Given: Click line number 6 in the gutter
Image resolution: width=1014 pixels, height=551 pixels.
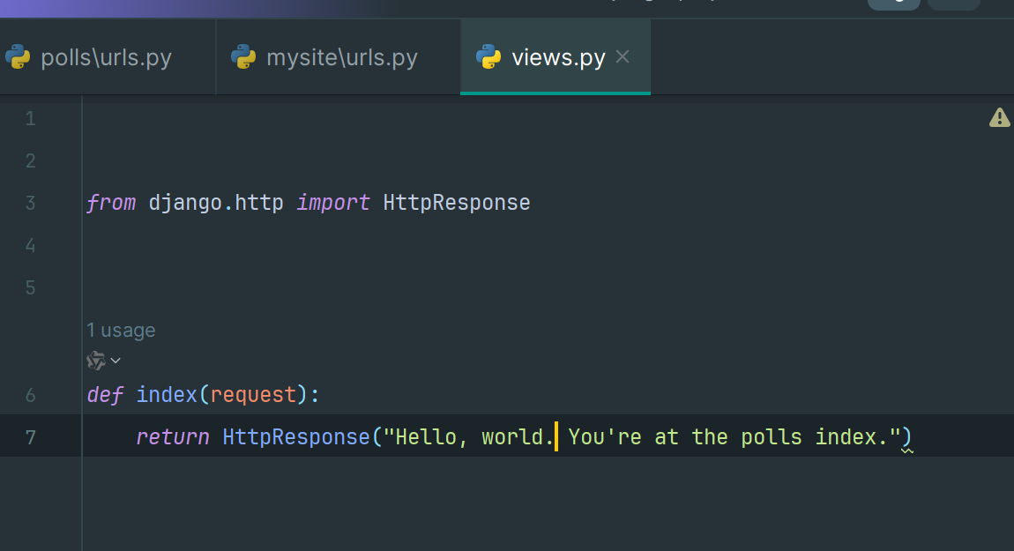Looking at the screenshot, I should [x=31, y=395].
